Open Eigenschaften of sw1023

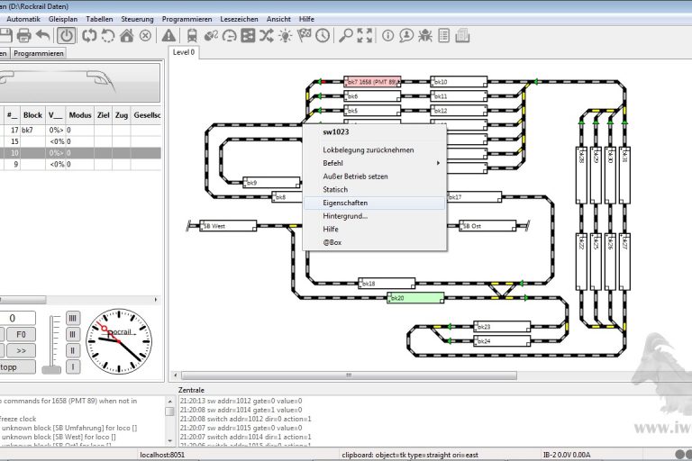click(374, 203)
